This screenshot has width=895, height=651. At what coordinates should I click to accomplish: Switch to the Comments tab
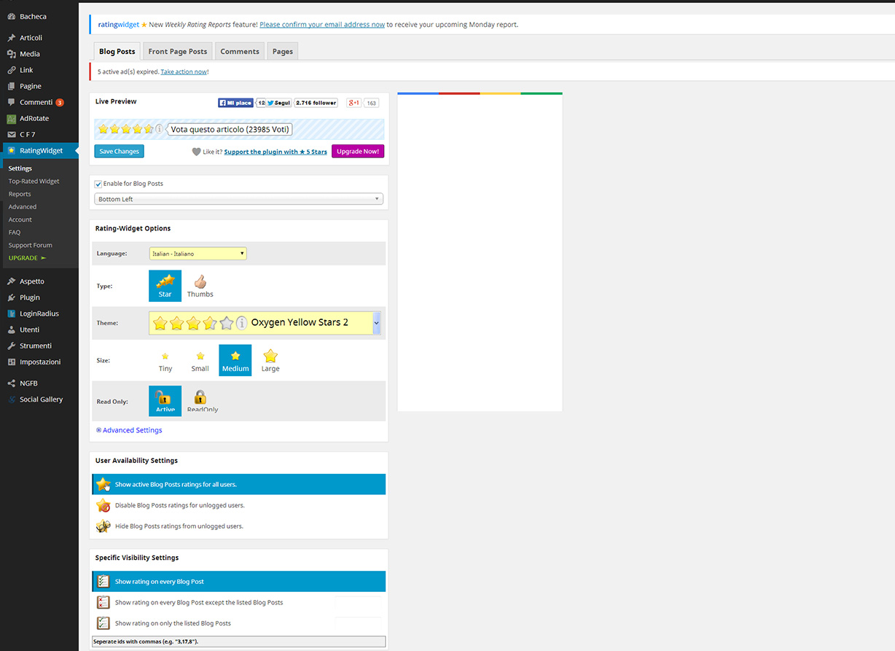coord(240,51)
